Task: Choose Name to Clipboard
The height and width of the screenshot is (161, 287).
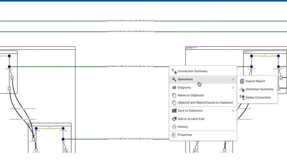Action: coord(203,95)
